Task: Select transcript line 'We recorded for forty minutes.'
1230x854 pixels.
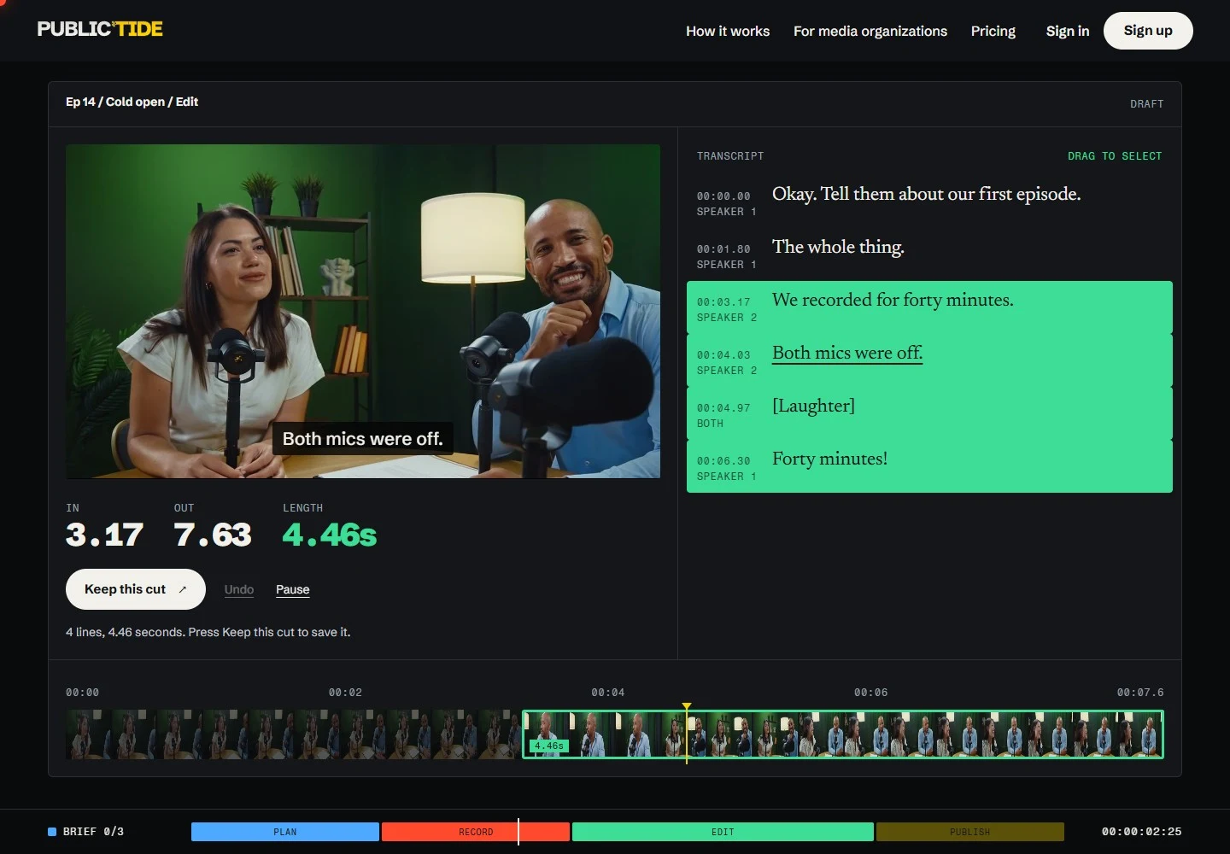Action: (929, 307)
